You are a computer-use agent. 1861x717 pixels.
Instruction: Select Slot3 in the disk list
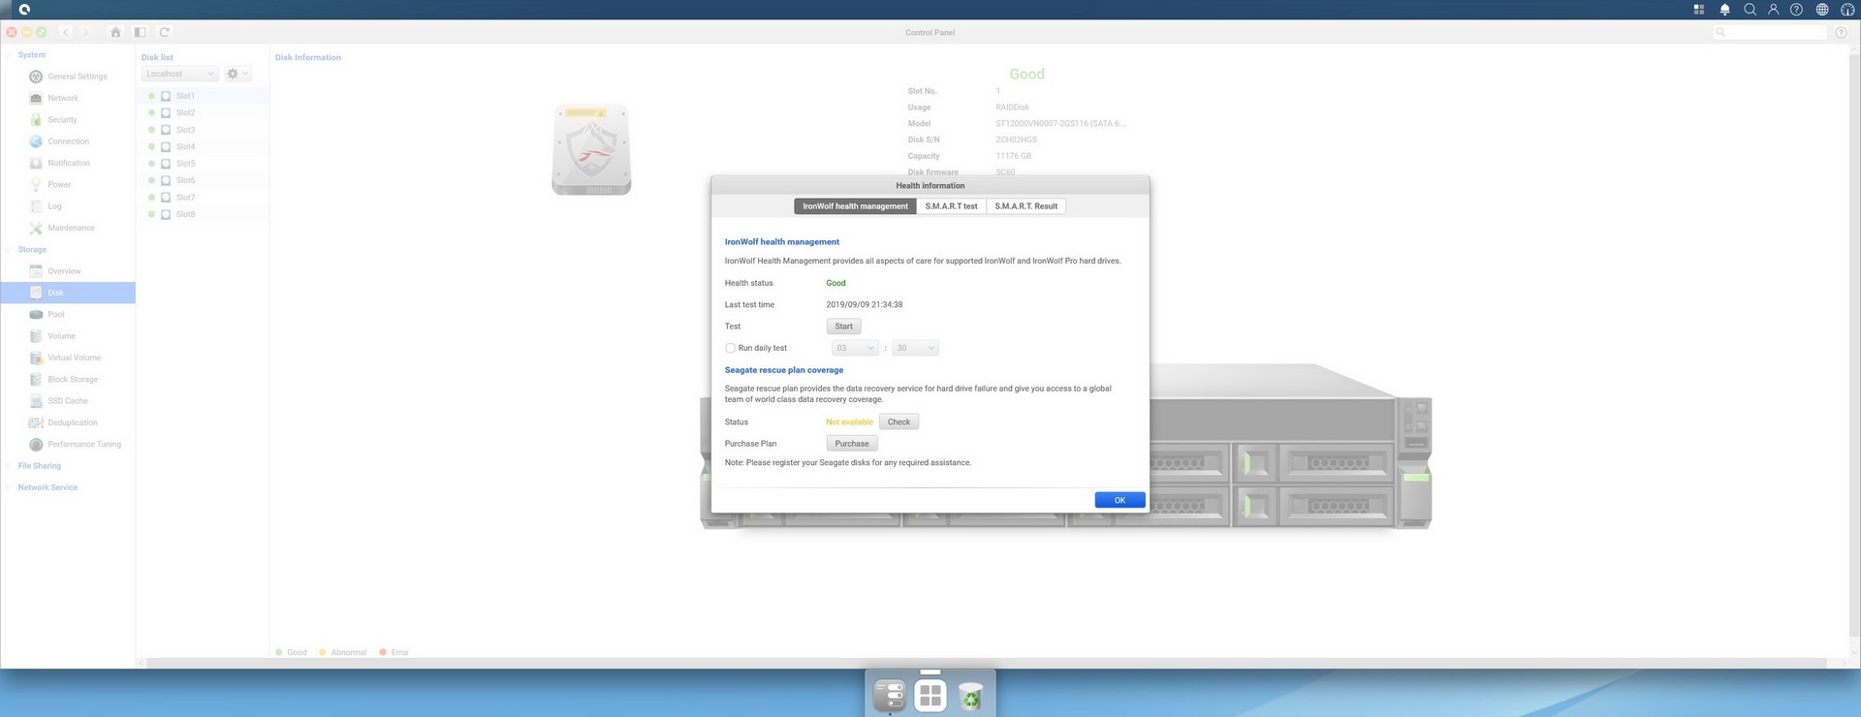[204, 130]
